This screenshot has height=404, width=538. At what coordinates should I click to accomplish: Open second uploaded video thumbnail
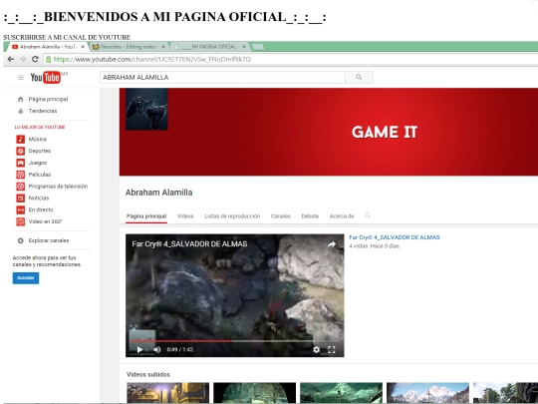pos(255,393)
